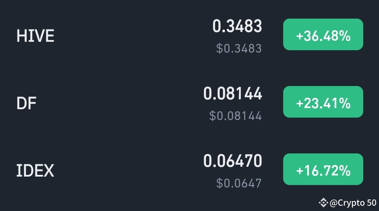Click the green +23.41% change button for DF

(x=323, y=102)
